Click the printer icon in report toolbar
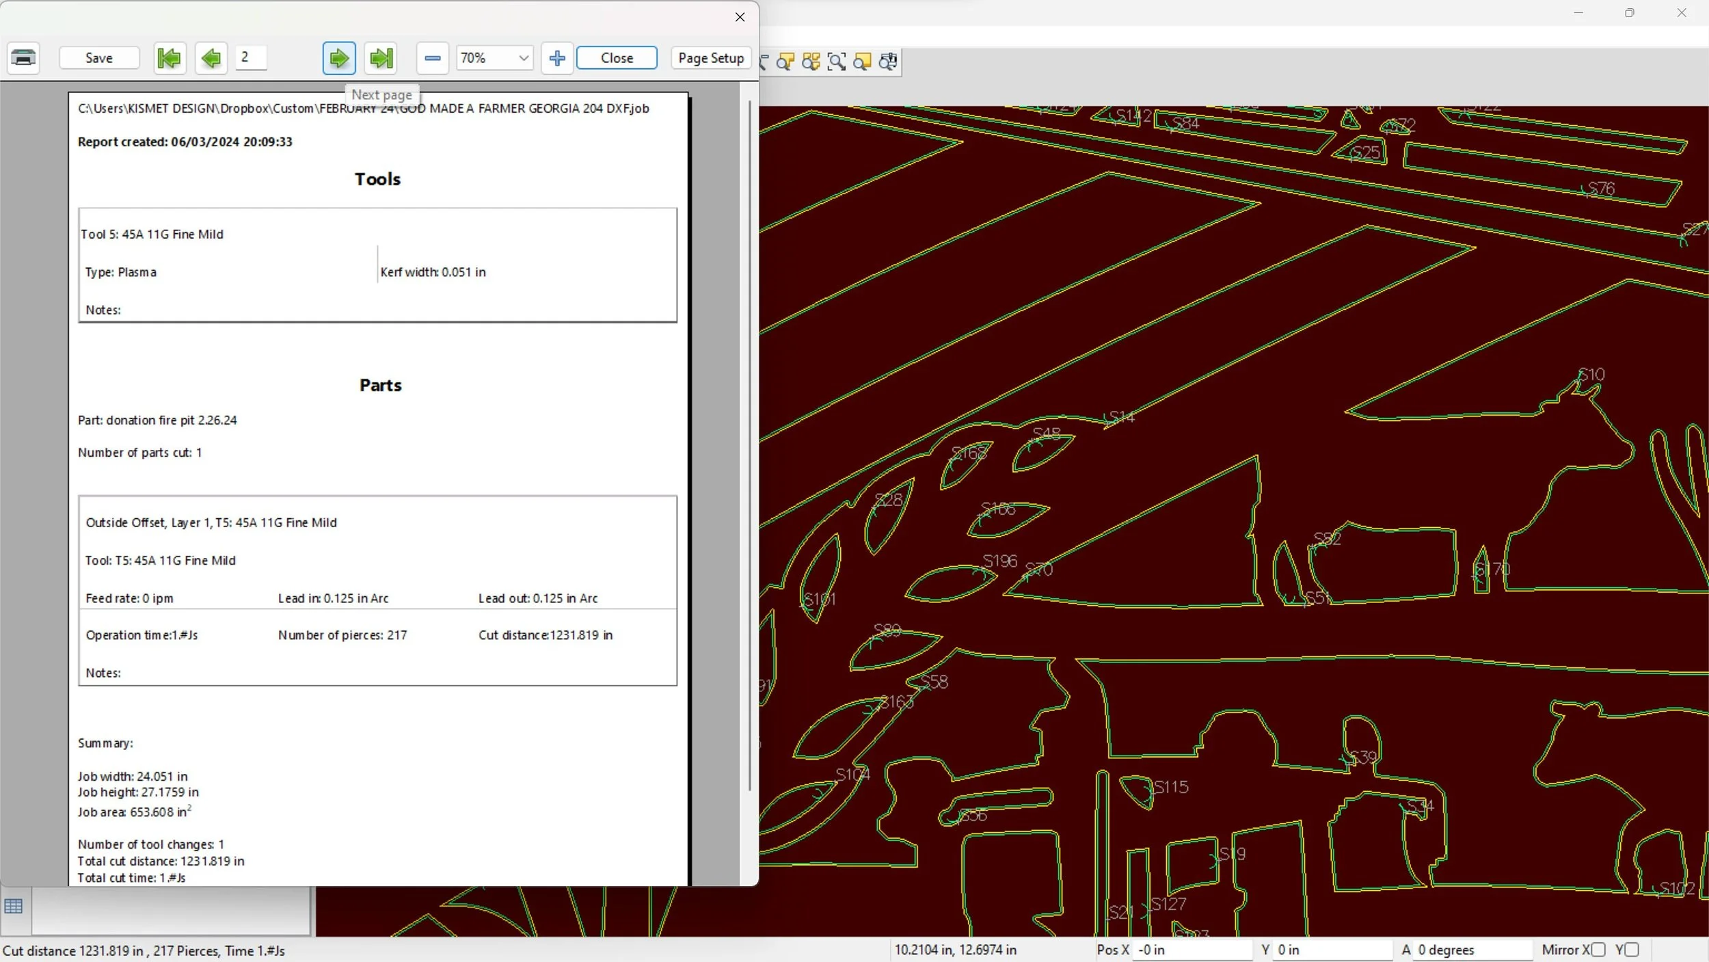The image size is (1709, 962). (23, 58)
